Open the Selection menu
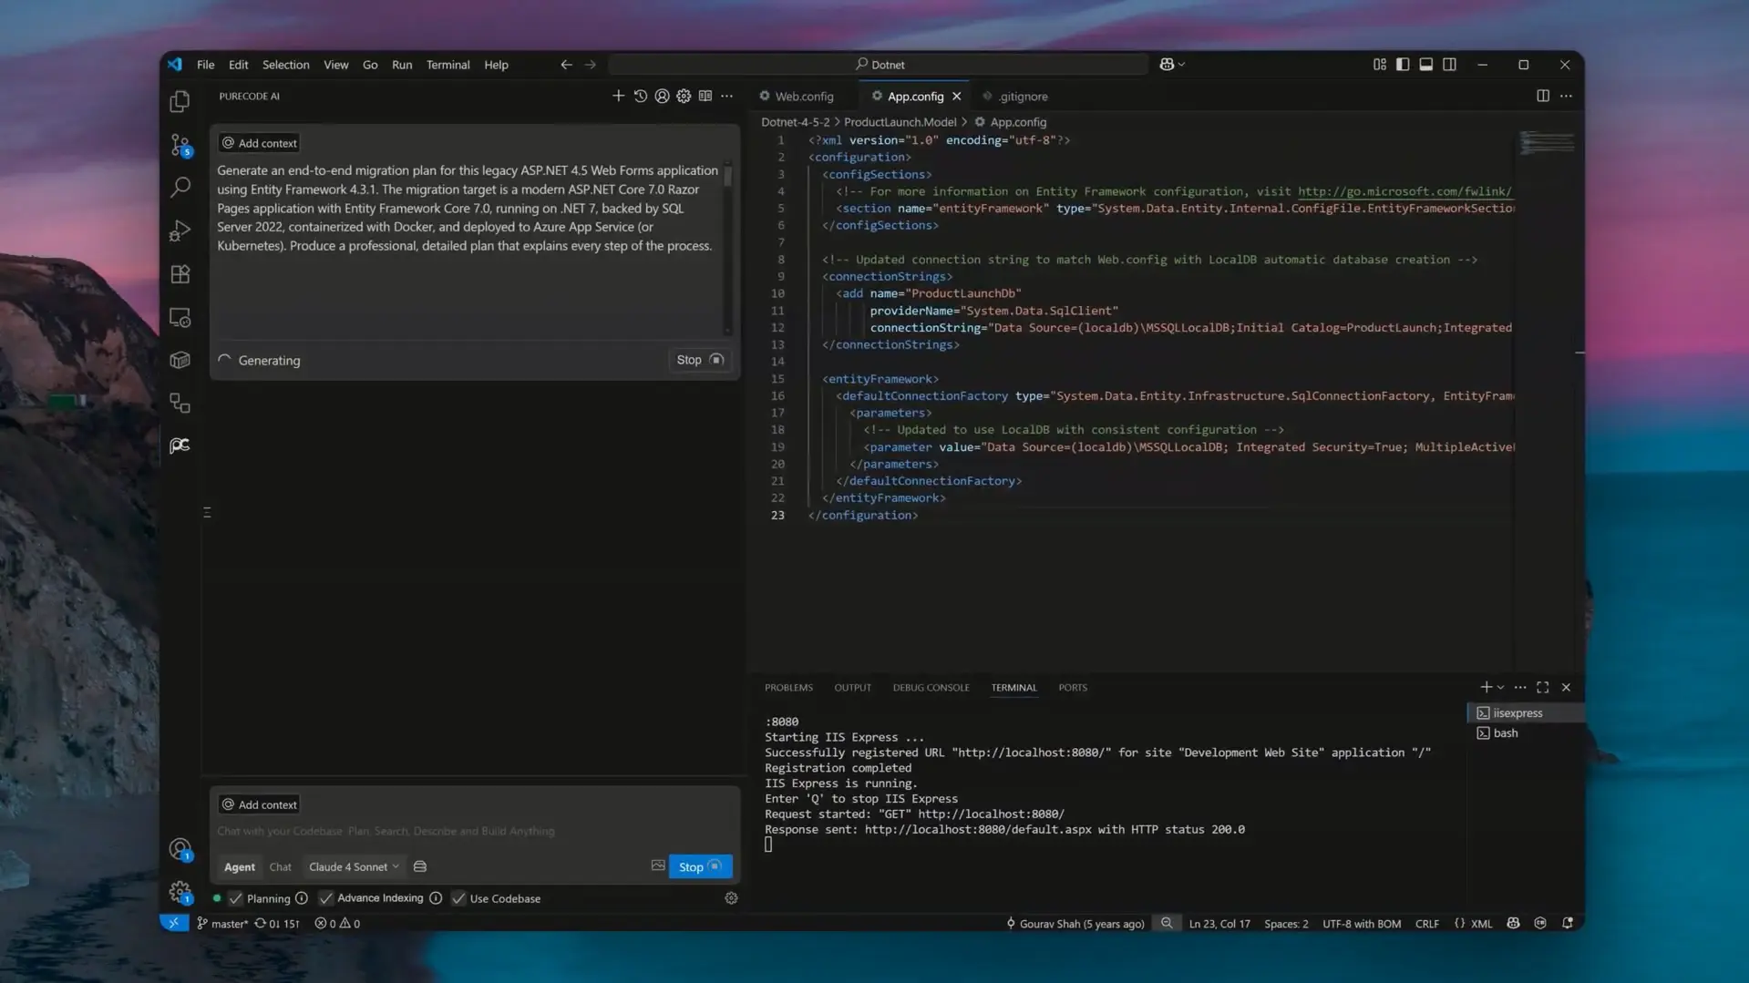Image resolution: width=1749 pixels, height=983 pixels. (x=285, y=65)
